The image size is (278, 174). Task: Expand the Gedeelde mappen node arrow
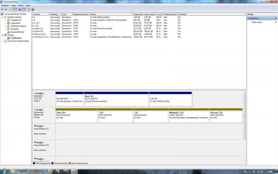pyautogui.click(x=6, y=26)
